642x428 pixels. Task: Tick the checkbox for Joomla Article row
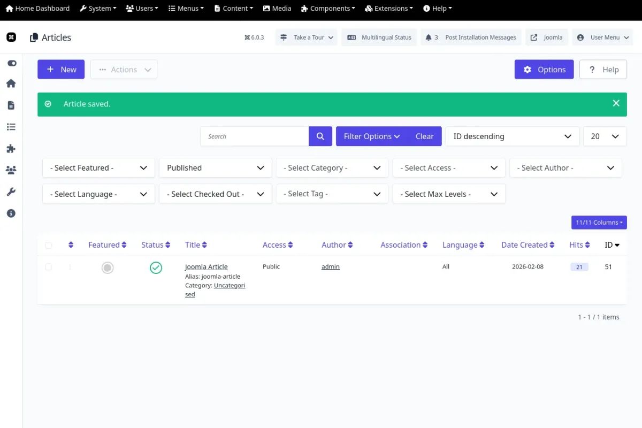pos(49,267)
